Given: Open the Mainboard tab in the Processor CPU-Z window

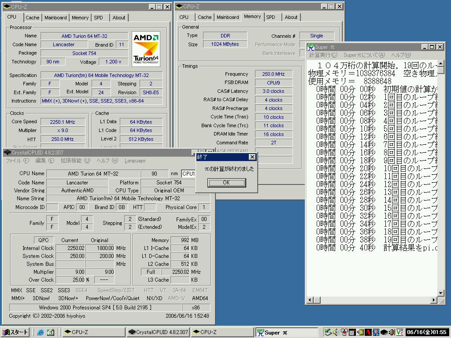Looking at the screenshot, I should click(x=55, y=18).
